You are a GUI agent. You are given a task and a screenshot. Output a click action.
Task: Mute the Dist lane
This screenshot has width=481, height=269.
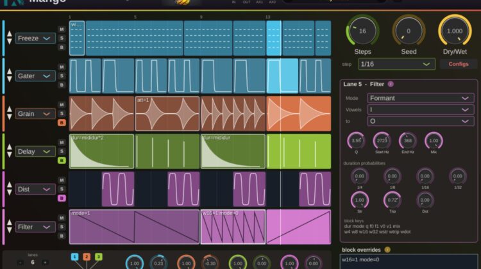[62, 180]
